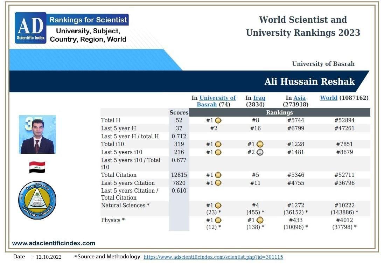Click the gold medal beside Total H rank
This screenshot has width=391, height=264.
click(218, 120)
